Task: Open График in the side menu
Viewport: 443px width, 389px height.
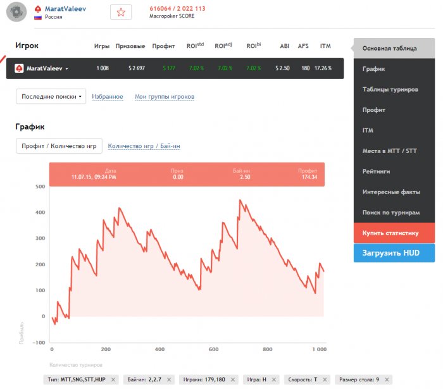Action: [394, 69]
